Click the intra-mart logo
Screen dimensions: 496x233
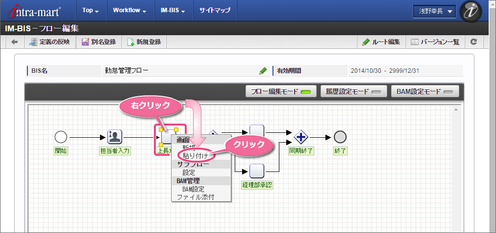click(34, 10)
